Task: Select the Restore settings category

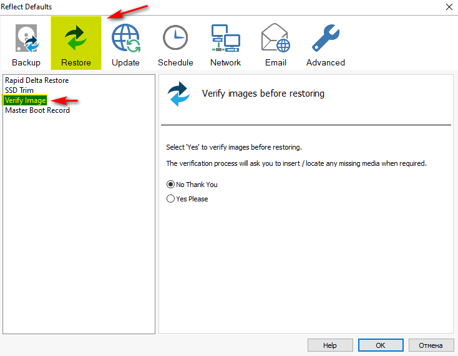Action: coord(76,43)
